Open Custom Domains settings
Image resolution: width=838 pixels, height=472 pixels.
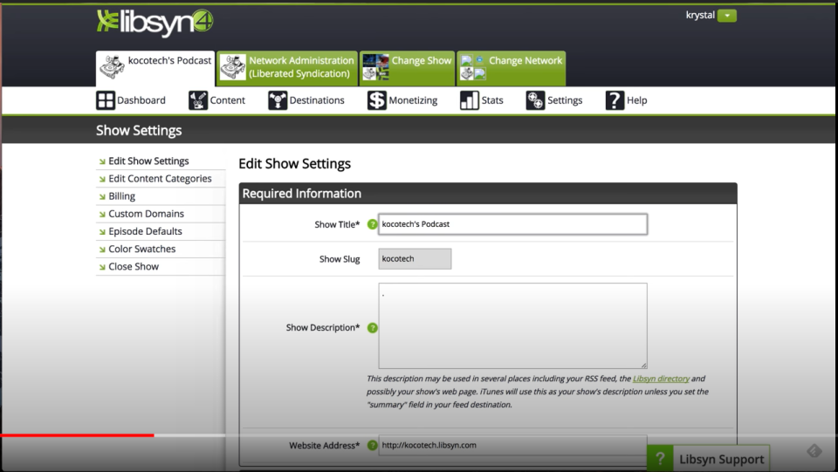click(x=146, y=214)
